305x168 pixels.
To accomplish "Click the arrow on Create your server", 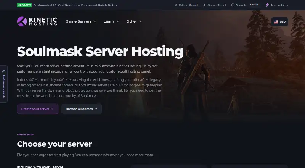I will pyautogui.click(x=52, y=109).
